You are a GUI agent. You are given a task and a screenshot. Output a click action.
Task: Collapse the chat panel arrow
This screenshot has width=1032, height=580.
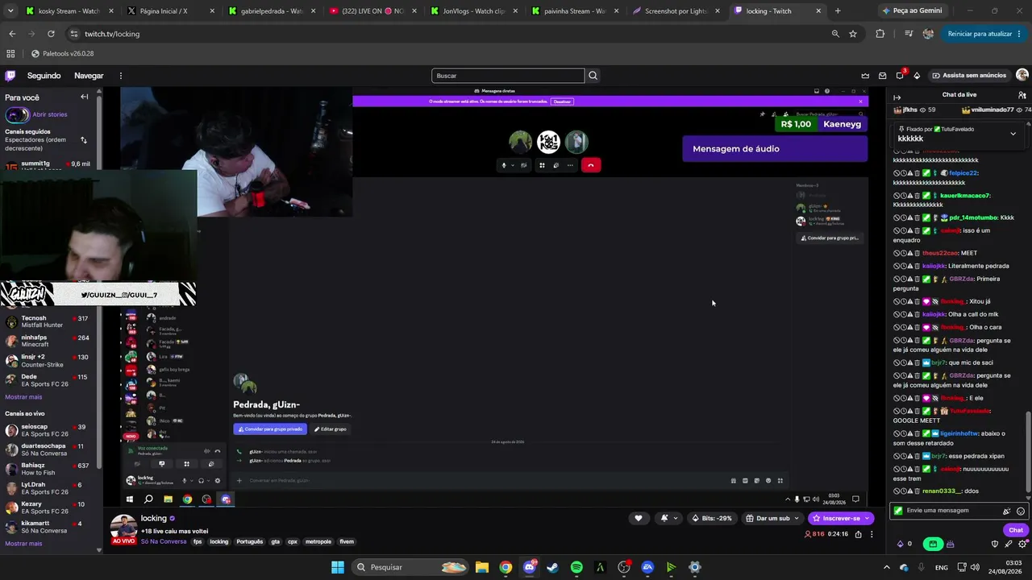[x=897, y=97]
